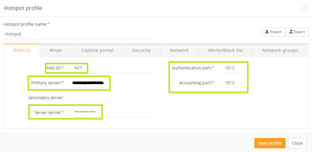Screen dimensions: 312x152
Task: Click the Import button
Action: (x=273, y=32)
